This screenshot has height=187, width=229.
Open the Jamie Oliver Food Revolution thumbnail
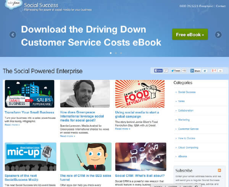coord(141,93)
